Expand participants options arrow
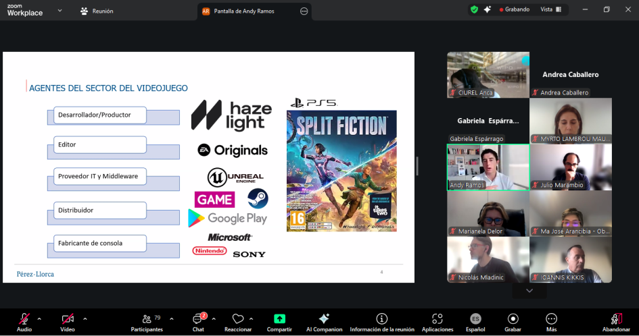 172,319
